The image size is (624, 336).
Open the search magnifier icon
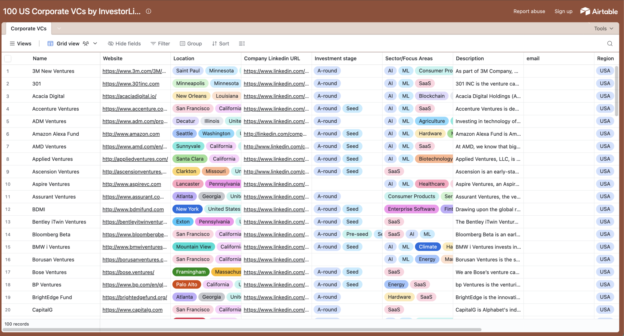(x=610, y=44)
